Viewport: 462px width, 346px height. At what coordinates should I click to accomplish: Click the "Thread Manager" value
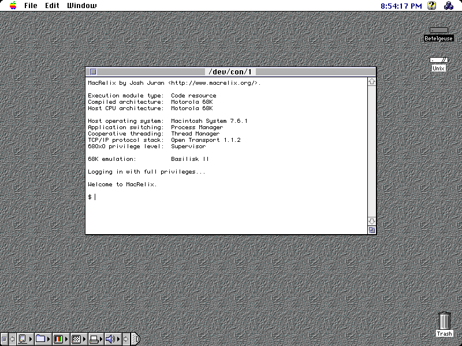click(195, 134)
